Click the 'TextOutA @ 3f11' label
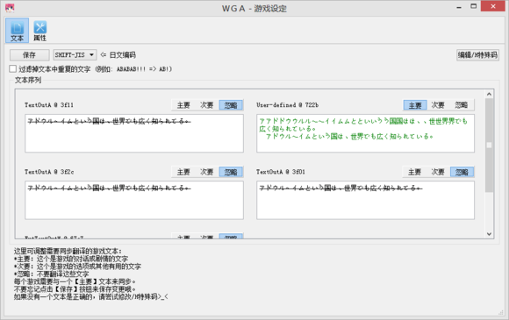This screenshot has height=320, width=509. click(49, 105)
